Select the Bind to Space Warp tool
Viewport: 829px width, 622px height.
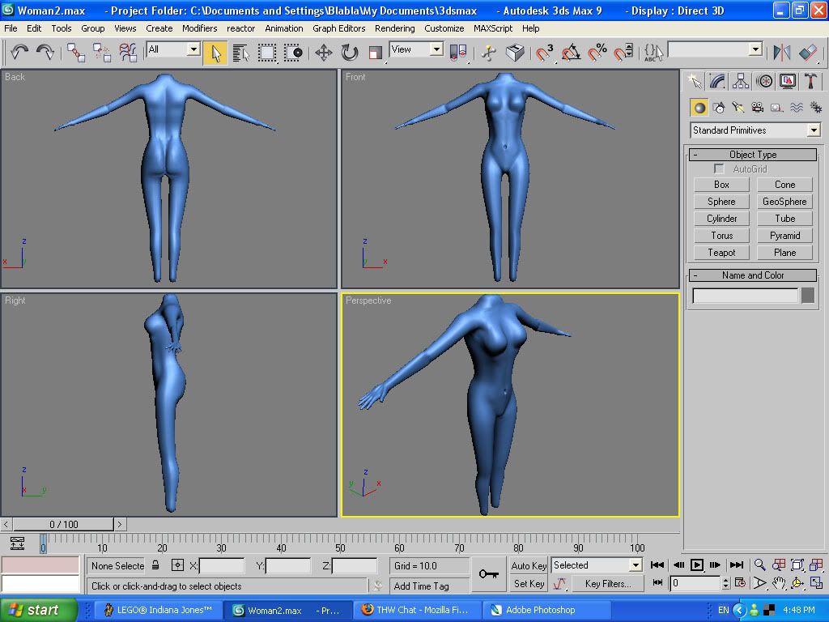[127, 53]
